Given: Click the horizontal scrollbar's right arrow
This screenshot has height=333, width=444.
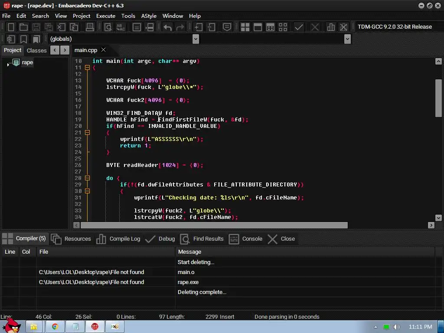Looking at the screenshot, I should (x=431, y=225).
